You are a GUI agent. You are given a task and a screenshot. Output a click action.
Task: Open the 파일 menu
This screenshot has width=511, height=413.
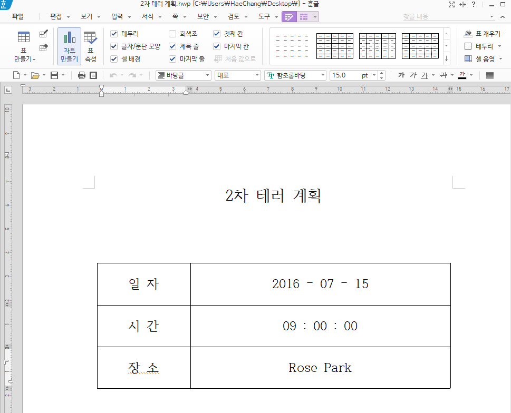18,17
